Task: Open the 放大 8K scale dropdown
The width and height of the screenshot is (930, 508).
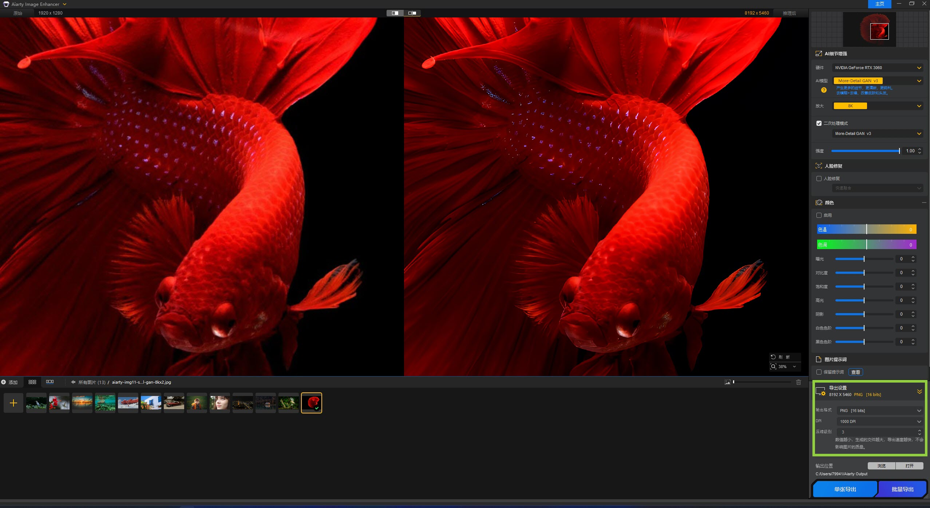Action: pos(877,106)
